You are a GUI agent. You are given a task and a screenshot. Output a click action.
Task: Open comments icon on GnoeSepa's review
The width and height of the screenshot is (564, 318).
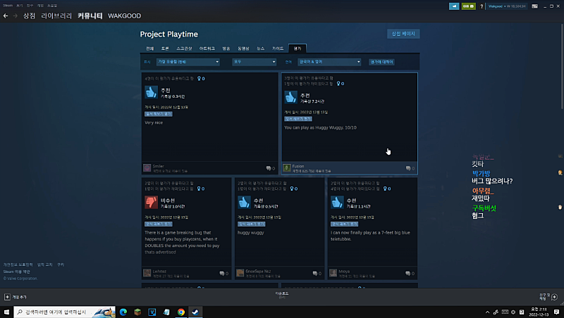click(x=317, y=273)
